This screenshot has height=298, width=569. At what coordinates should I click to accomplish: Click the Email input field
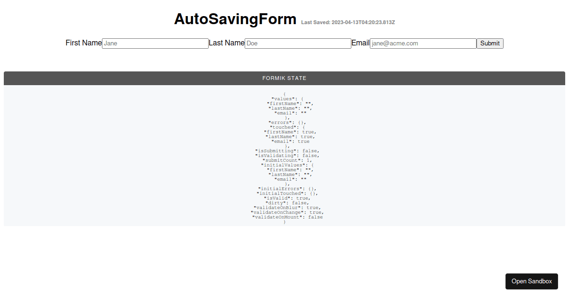click(422, 43)
